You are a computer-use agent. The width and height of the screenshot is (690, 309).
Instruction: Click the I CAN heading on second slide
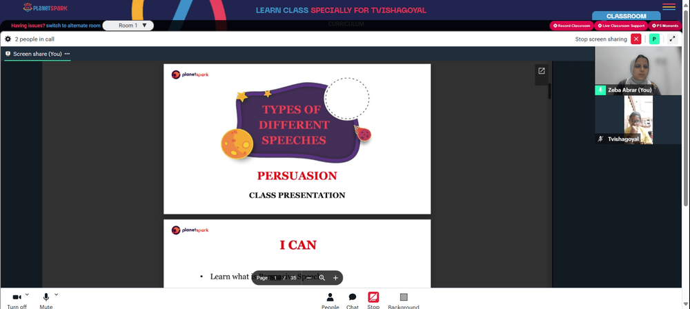click(x=298, y=245)
